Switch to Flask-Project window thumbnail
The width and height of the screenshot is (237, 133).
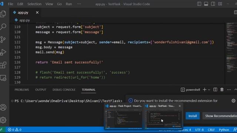[x=123, y=117]
